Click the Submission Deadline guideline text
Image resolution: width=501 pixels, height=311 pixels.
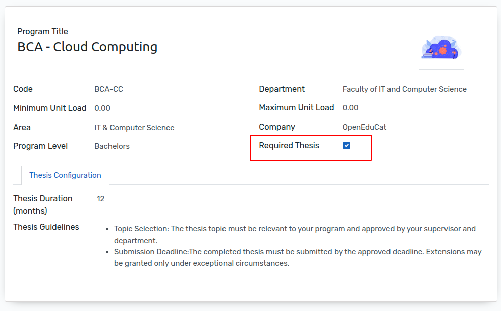(298, 257)
